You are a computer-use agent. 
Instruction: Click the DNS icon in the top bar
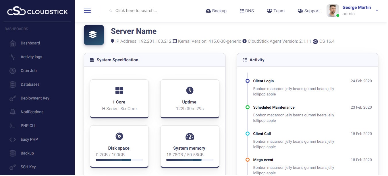(241, 11)
